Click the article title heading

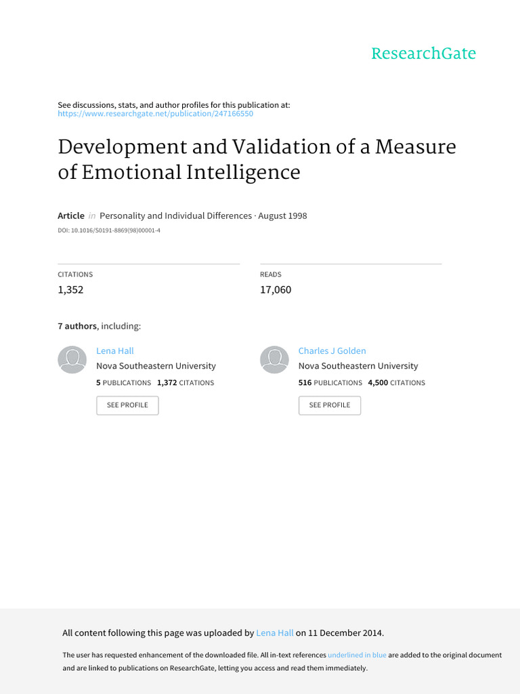257,159
